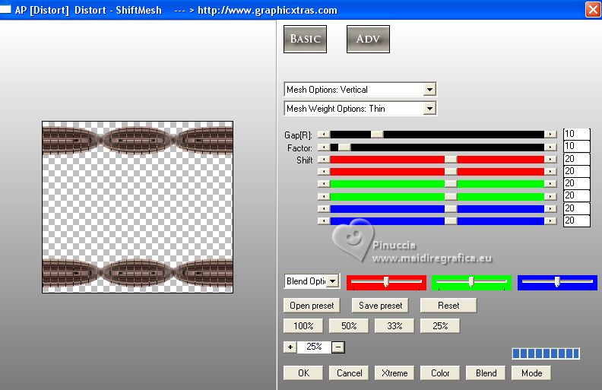Click thumb of first green Shift slider

point(451,184)
